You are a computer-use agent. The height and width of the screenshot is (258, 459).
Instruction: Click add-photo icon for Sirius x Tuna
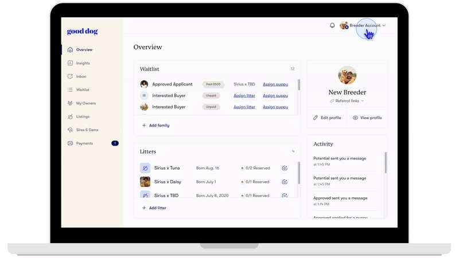click(x=285, y=168)
